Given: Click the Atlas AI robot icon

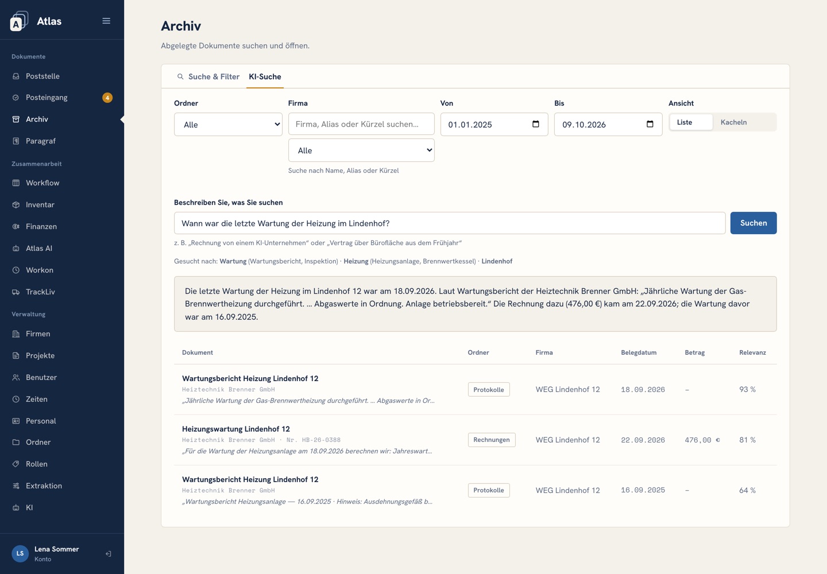Looking at the screenshot, I should coord(16,249).
